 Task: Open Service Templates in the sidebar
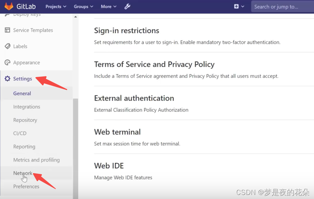(x=33, y=30)
